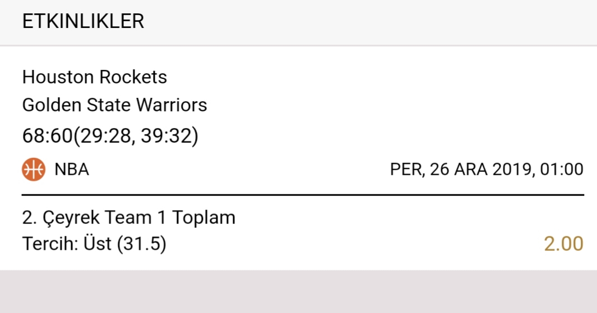Click the 39:32 second quarter score
Image resolution: width=597 pixels, height=313 pixels.
[x=166, y=136]
